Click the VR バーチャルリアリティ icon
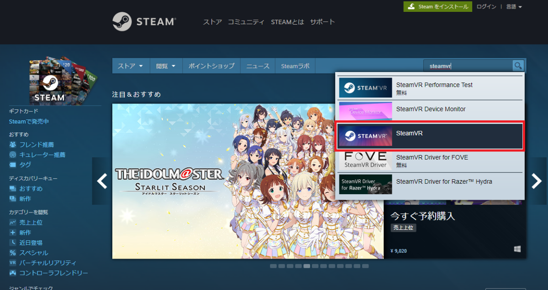This screenshot has width=548, height=290. pyautogui.click(x=13, y=263)
